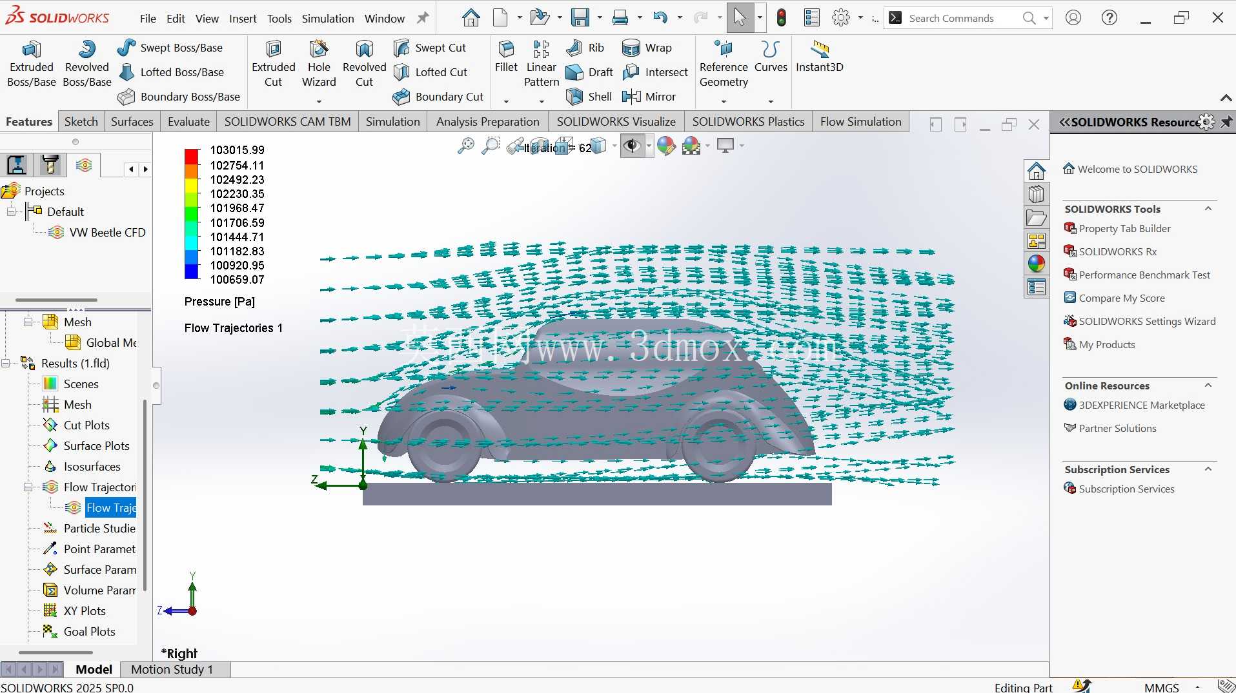Collapse the Default project tree node

[11, 211]
